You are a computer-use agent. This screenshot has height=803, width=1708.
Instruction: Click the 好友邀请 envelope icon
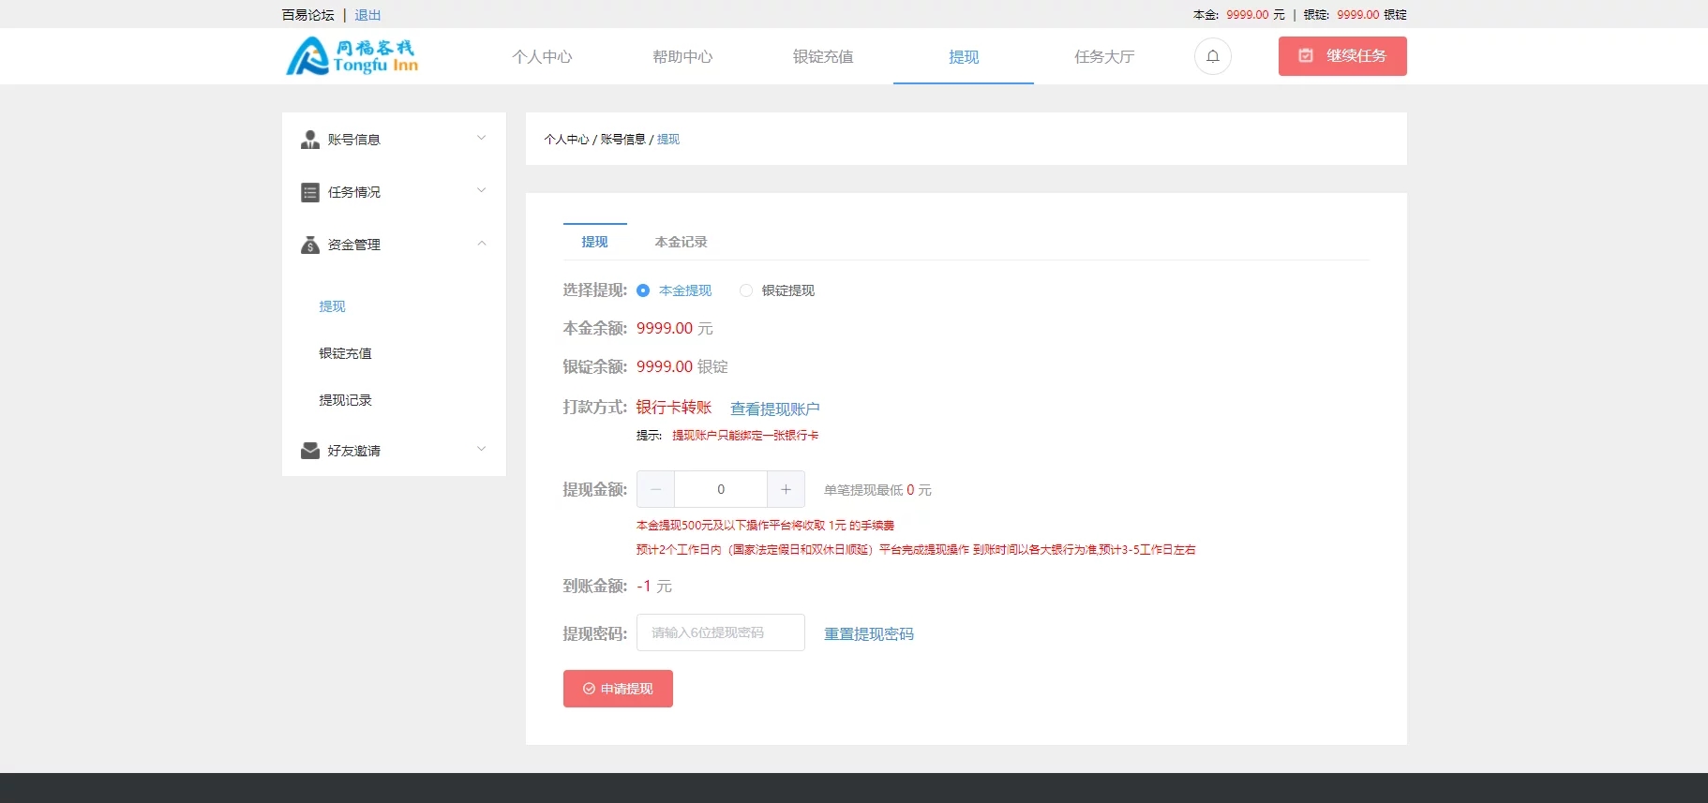click(x=310, y=451)
